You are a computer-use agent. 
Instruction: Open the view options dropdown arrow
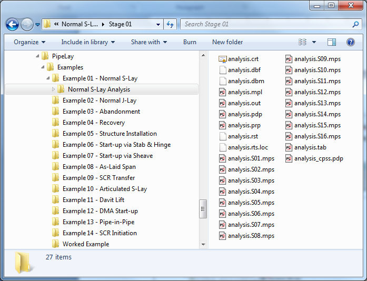click(x=314, y=42)
